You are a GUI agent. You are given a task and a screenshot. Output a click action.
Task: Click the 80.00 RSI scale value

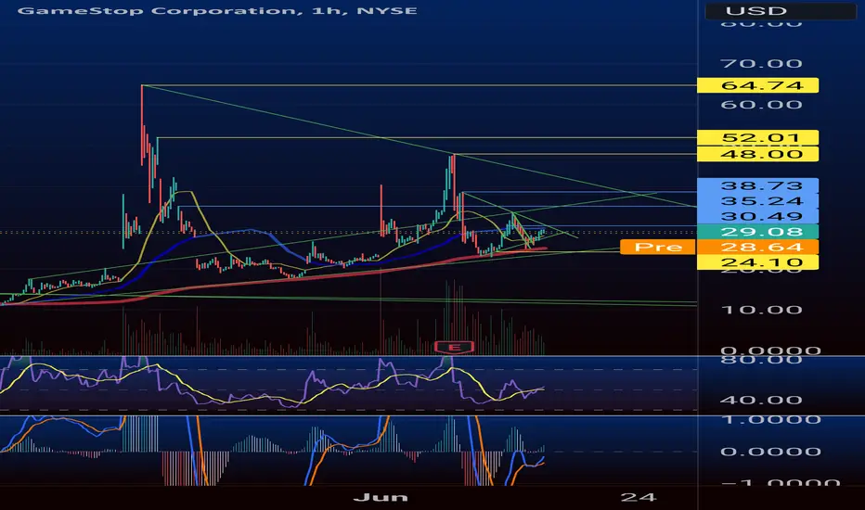(761, 360)
